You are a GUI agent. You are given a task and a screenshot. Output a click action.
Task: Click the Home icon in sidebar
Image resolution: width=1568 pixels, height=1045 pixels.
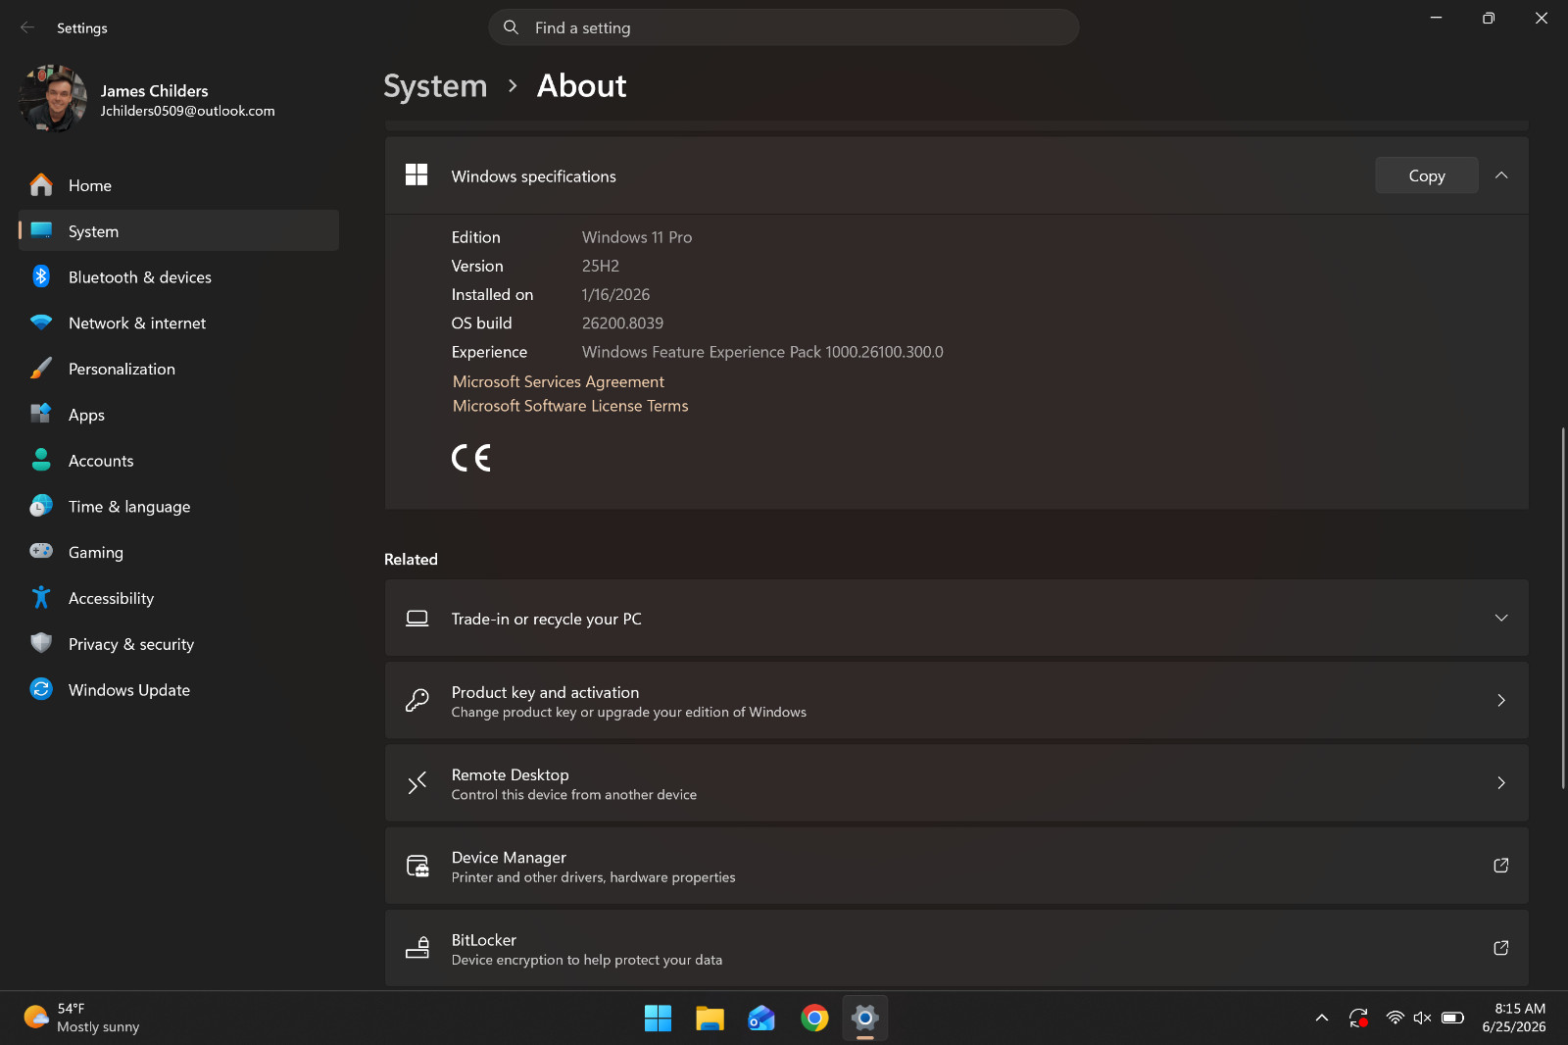(41, 185)
